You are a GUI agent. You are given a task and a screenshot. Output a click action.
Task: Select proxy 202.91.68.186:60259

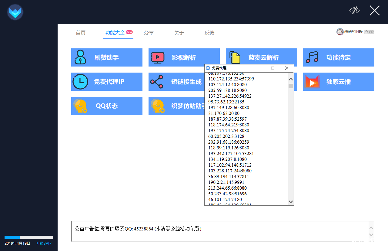[x=229, y=142]
